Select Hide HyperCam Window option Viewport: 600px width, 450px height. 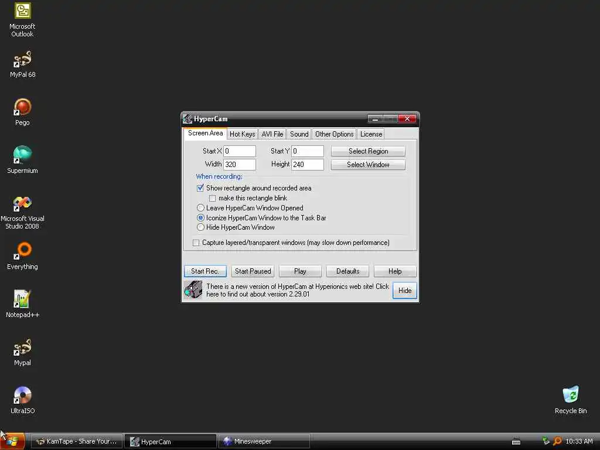[x=200, y=227]
